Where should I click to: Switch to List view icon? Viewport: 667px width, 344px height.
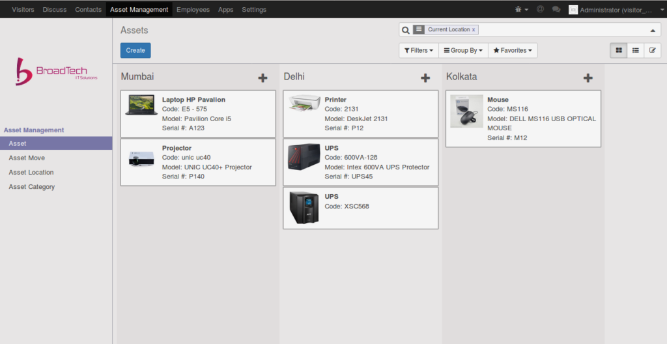[x=635, y=50]
